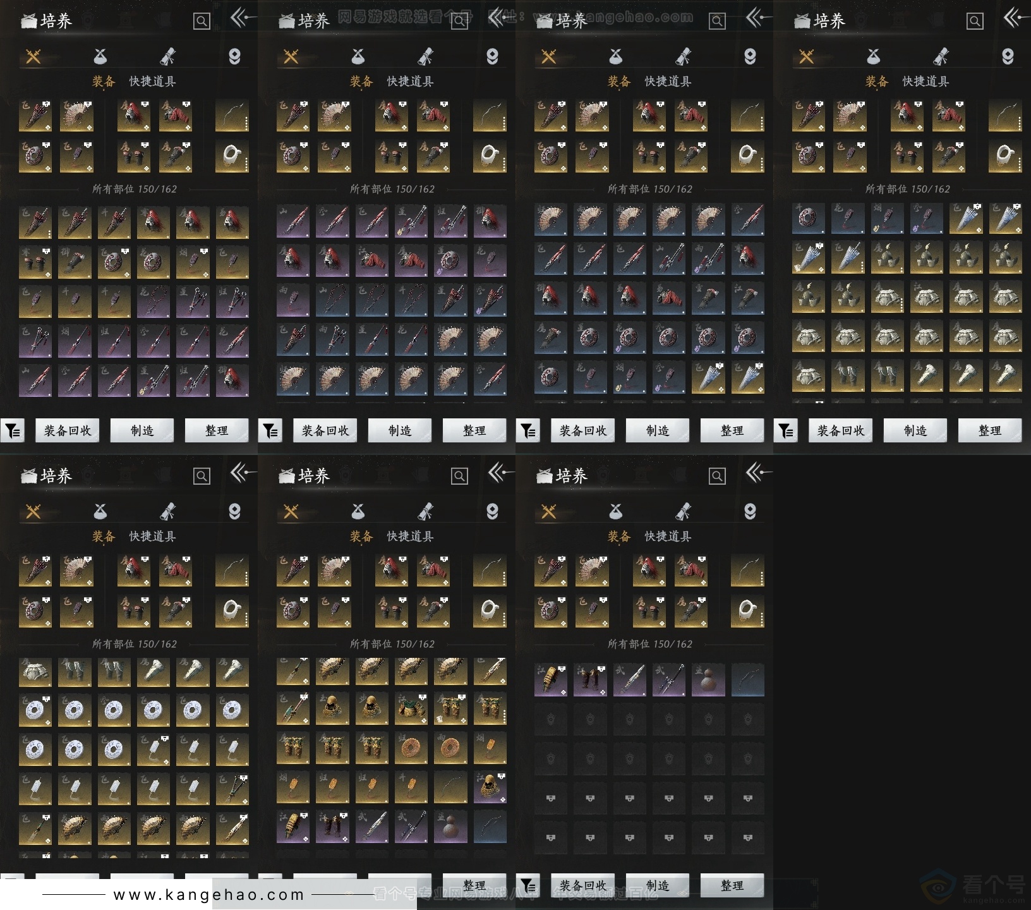Click 整理 button in top-left panel
This screenshot has width=1031, height=910.
217,431
